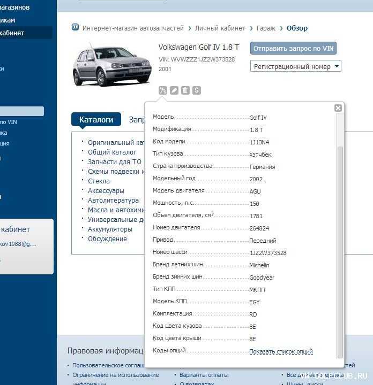The width and height of the screenshot is (373, 385).
Task: Click the Обзор breadcrumb current page
Action: [297, 28]
